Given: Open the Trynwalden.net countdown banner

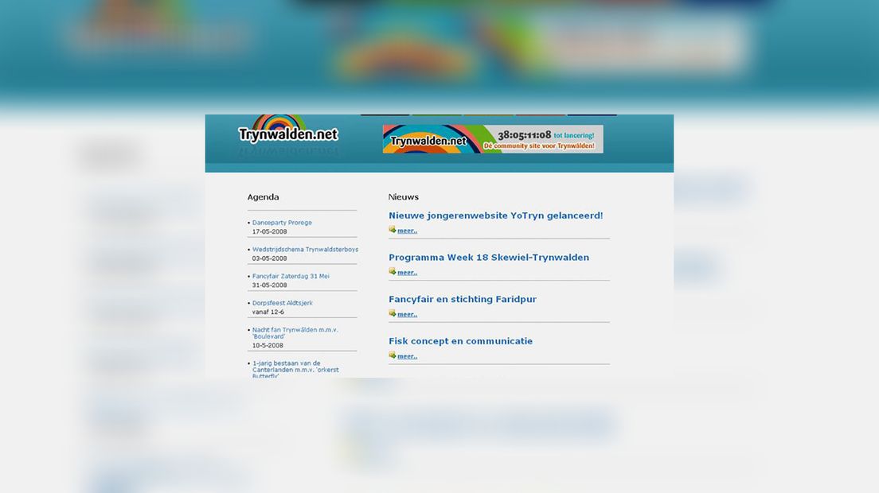Looking at the screenshot, I should 492,139.
